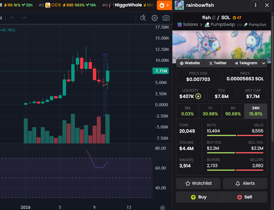Click the rainbowfish panel title
The width and height of the screenshot is (274, 210).
click(x=200, y=5)
